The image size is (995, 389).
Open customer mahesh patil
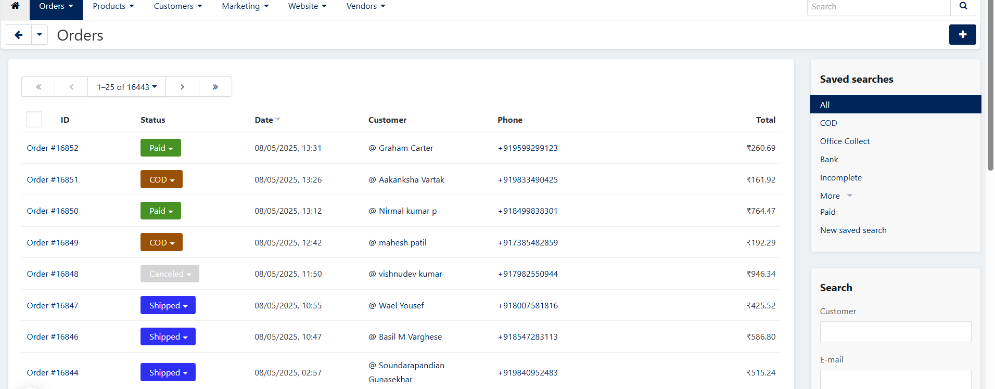(402, 242)
